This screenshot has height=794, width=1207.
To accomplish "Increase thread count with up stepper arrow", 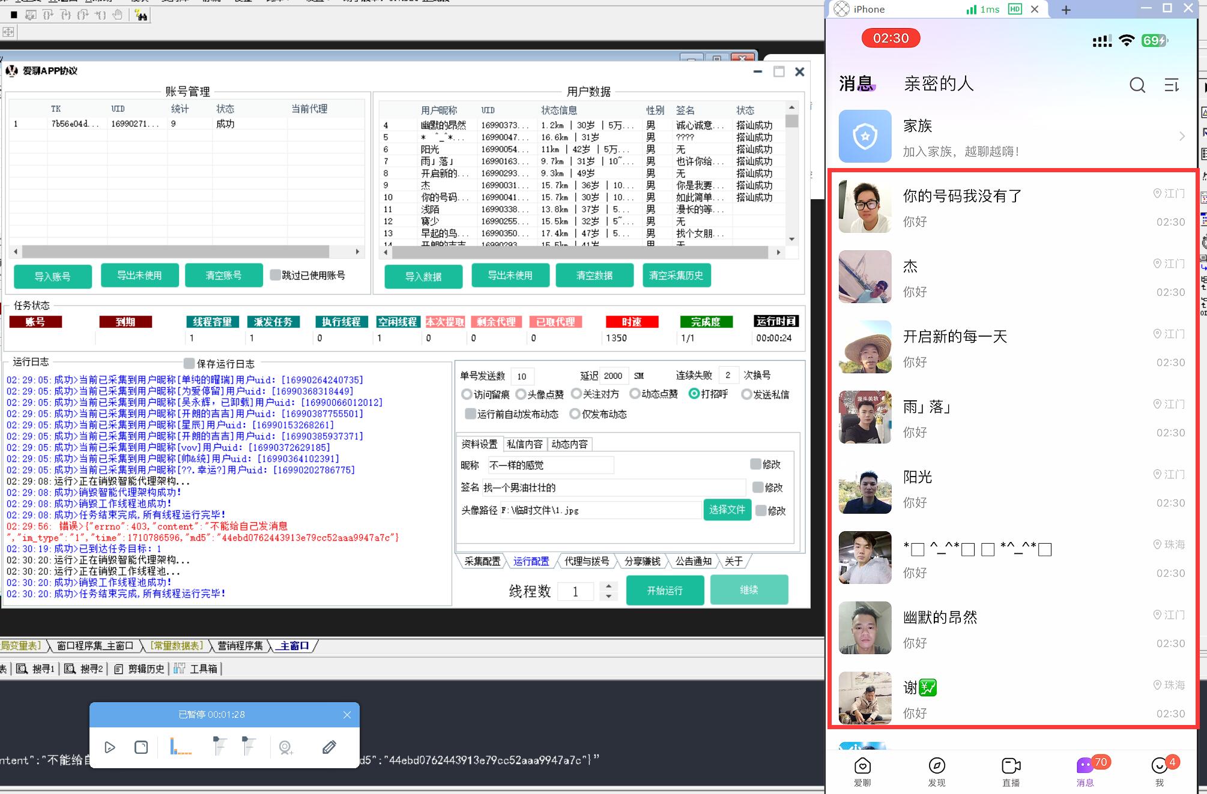I will 609,586.
